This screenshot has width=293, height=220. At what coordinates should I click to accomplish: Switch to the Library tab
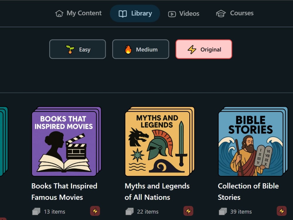pos(135,13)
